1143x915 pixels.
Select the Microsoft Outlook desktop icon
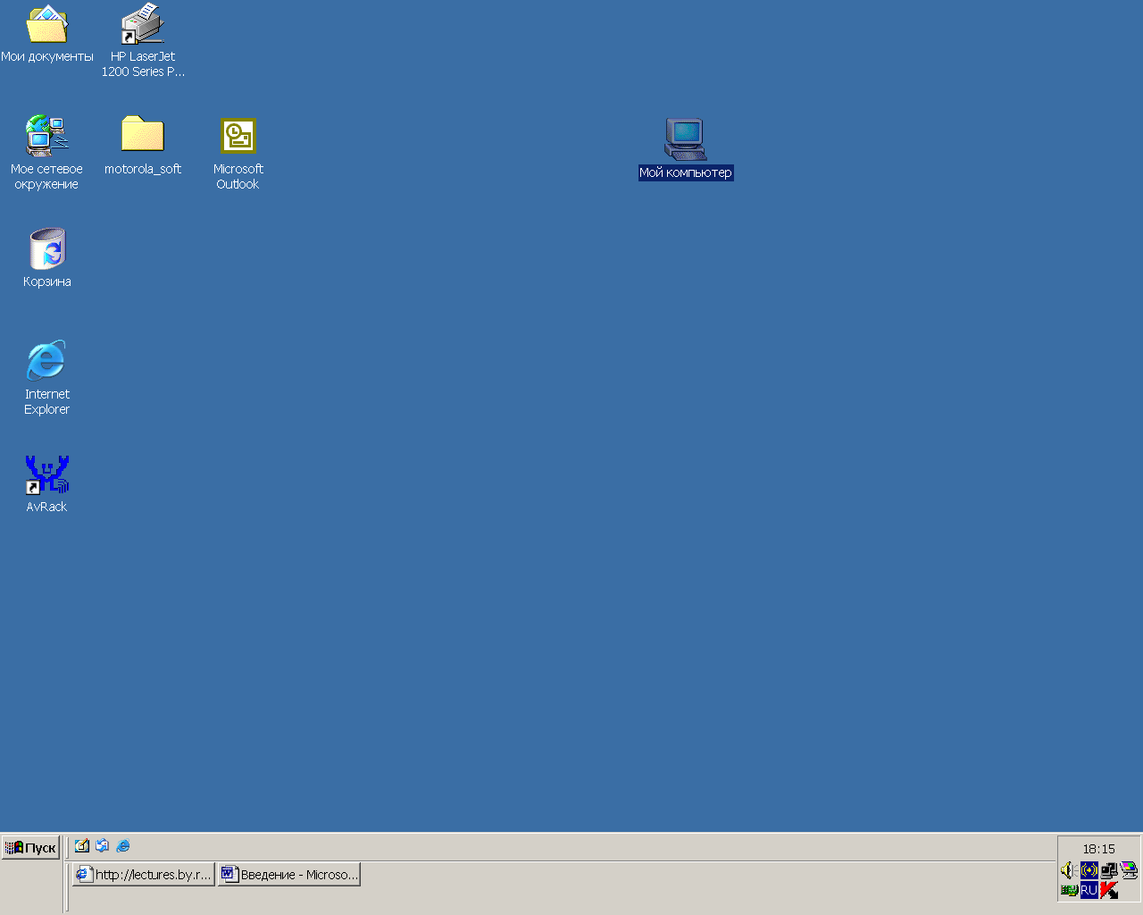point(238,136)
